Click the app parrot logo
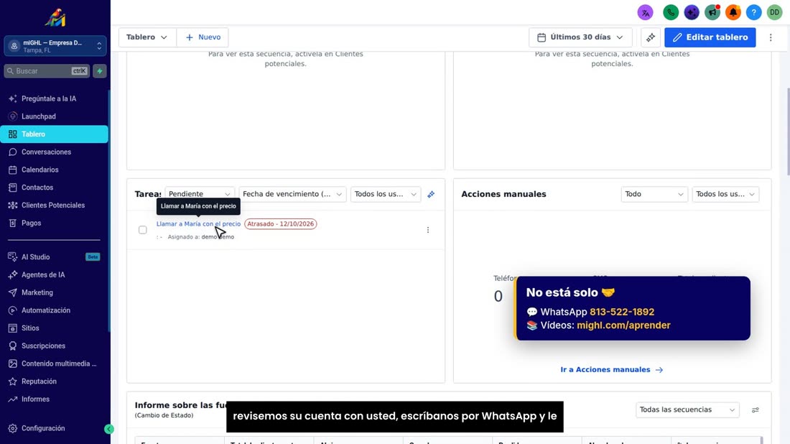Image resolution: width=790 pixels, height=444 pixels. point(55,18)
